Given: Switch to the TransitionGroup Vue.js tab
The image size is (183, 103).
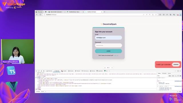Looking at the screenshot, I should (x=74, y=12).
